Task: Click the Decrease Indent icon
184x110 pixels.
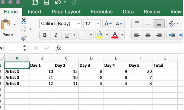Action: (x=172, y=35)
